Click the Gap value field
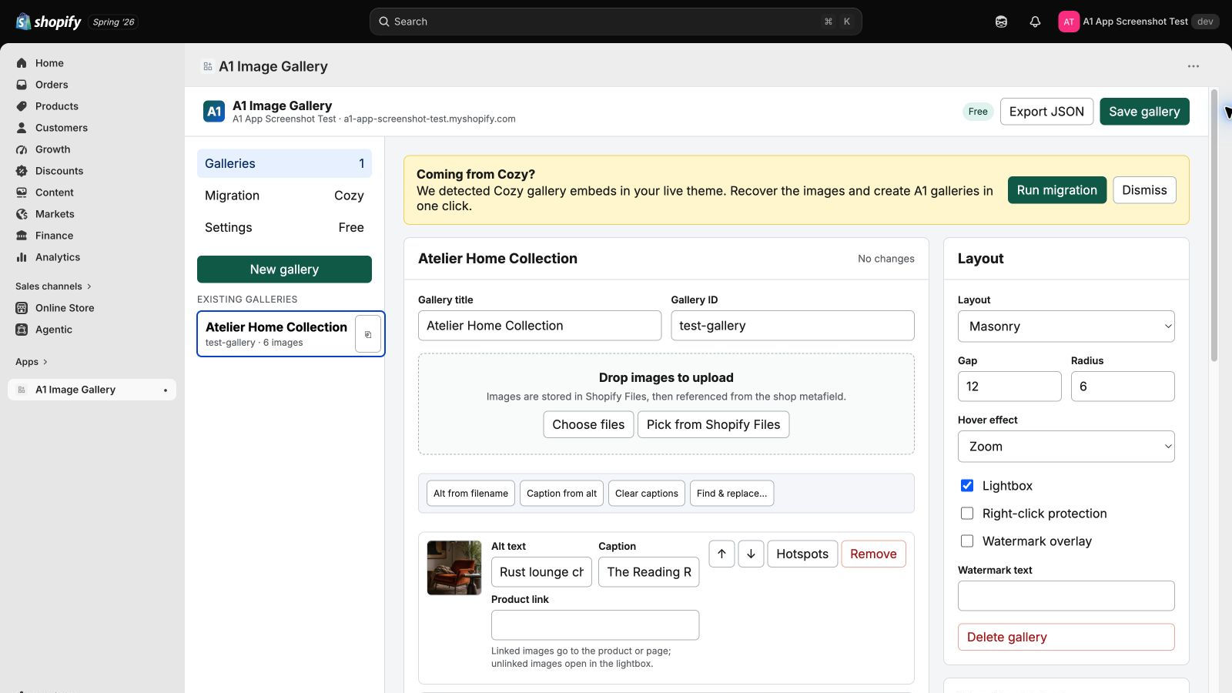Screen dimensions: 1232x693 [x=1009, y=387]
